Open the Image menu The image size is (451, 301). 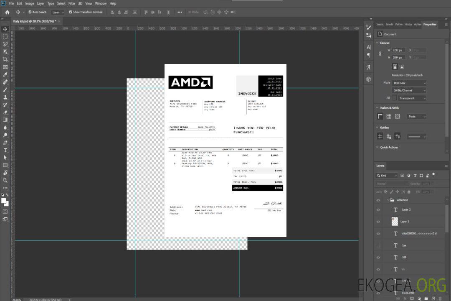[30, 3]
